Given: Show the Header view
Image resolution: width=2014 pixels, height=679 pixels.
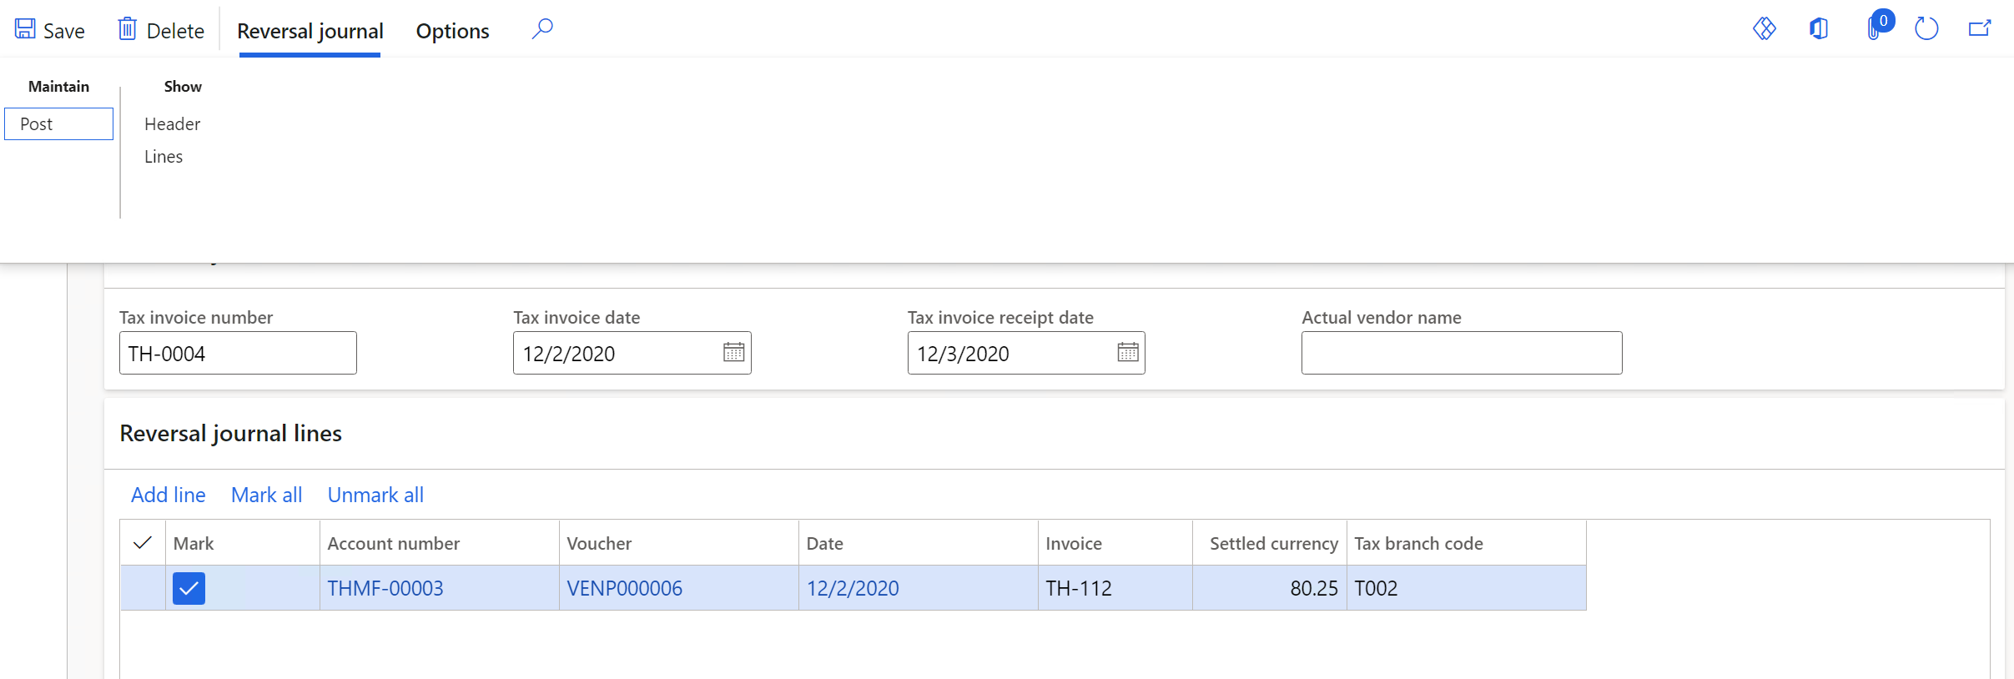Looking at the screenshot, I should 173,124.
